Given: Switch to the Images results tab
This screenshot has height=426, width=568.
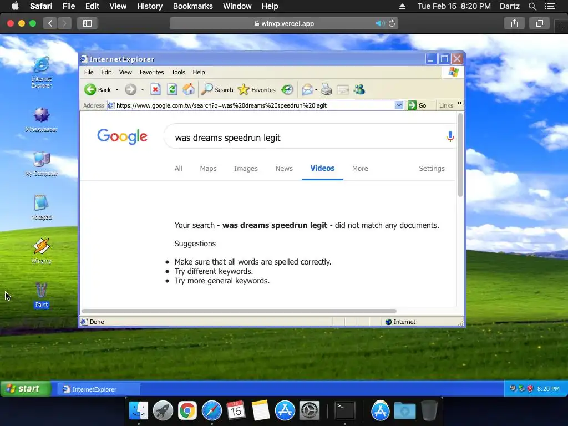Looking at the screenshot, I should pyautogui.click(x=246, y=169).
